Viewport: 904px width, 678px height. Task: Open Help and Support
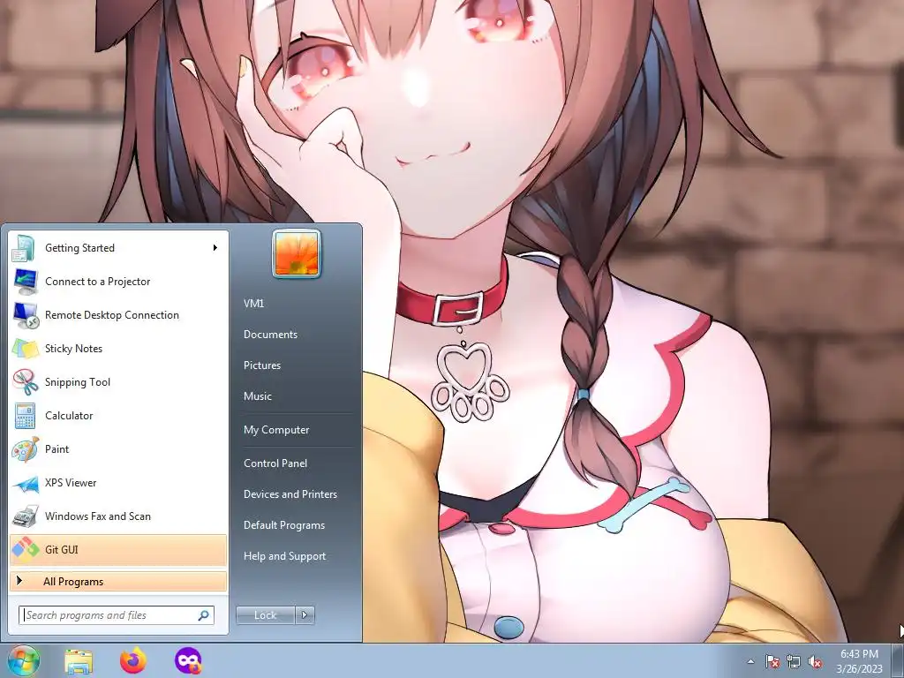284,556
